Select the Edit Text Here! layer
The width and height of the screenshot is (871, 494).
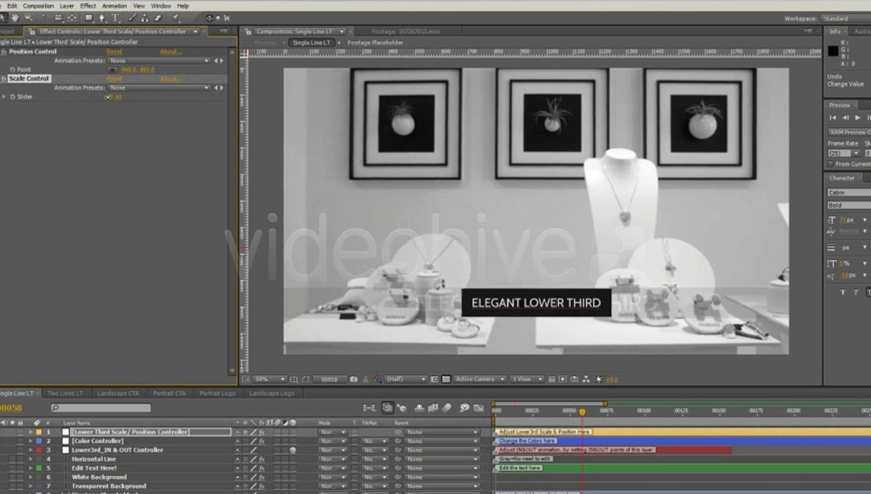coord(94,468)
